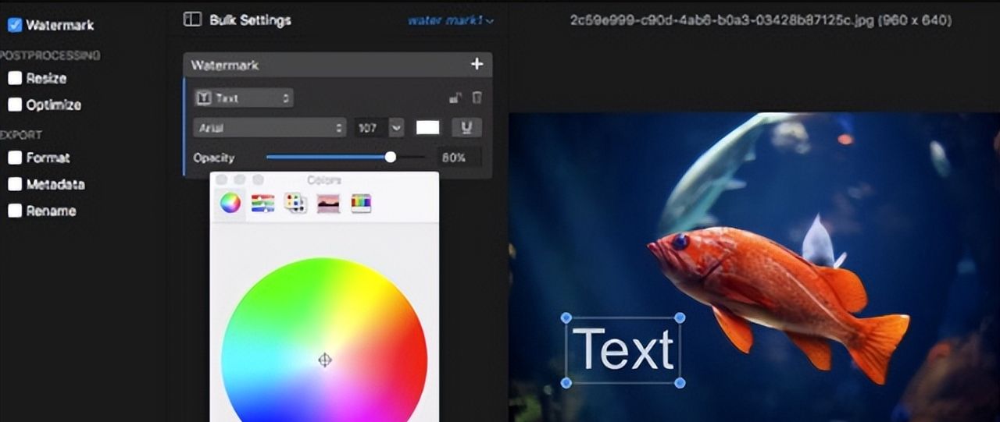This screenshot has width=1000, height=422.
Task: Click the 80% opacity value field
Action: click(x=458, y=158)
